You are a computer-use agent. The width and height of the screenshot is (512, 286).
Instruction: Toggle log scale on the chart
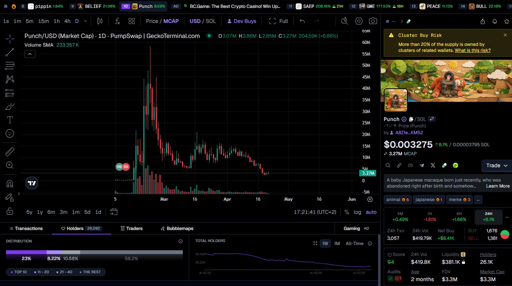tap(357, 212)
